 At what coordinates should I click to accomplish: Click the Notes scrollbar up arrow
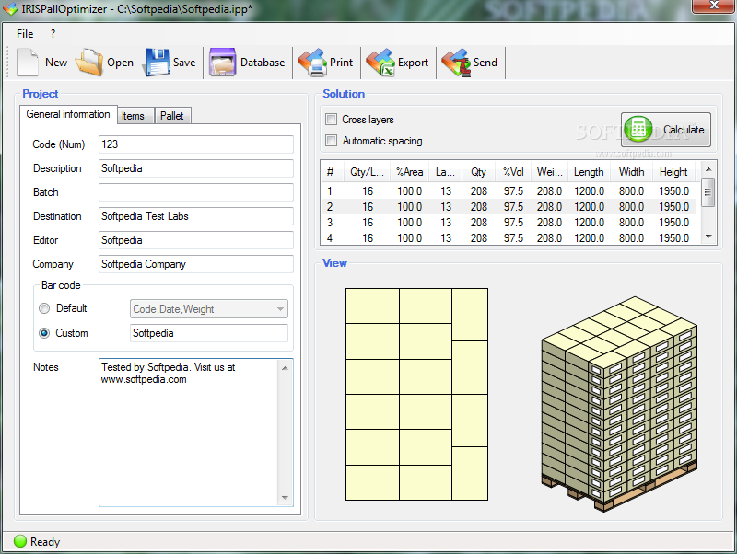[285, 368]
